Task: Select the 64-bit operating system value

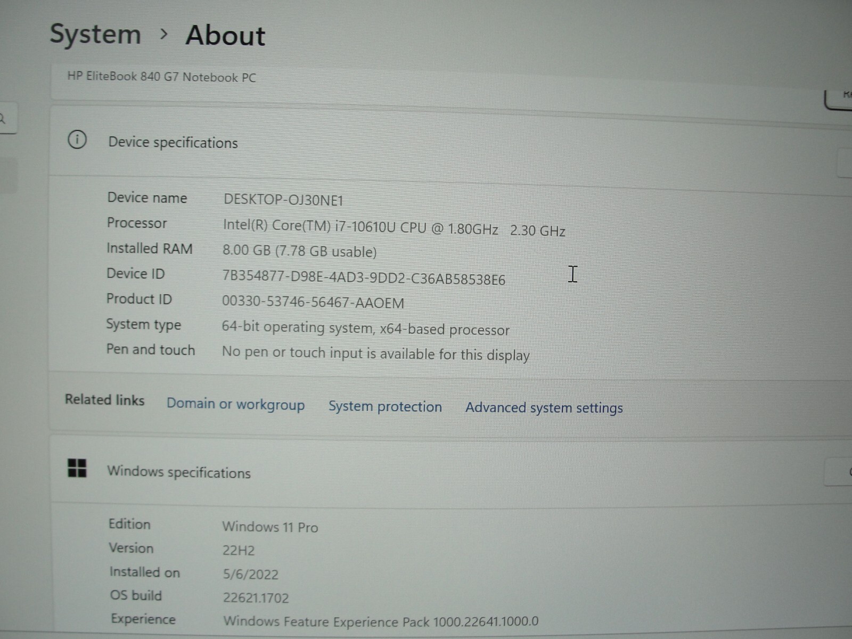Action: (x=365, y=328)
